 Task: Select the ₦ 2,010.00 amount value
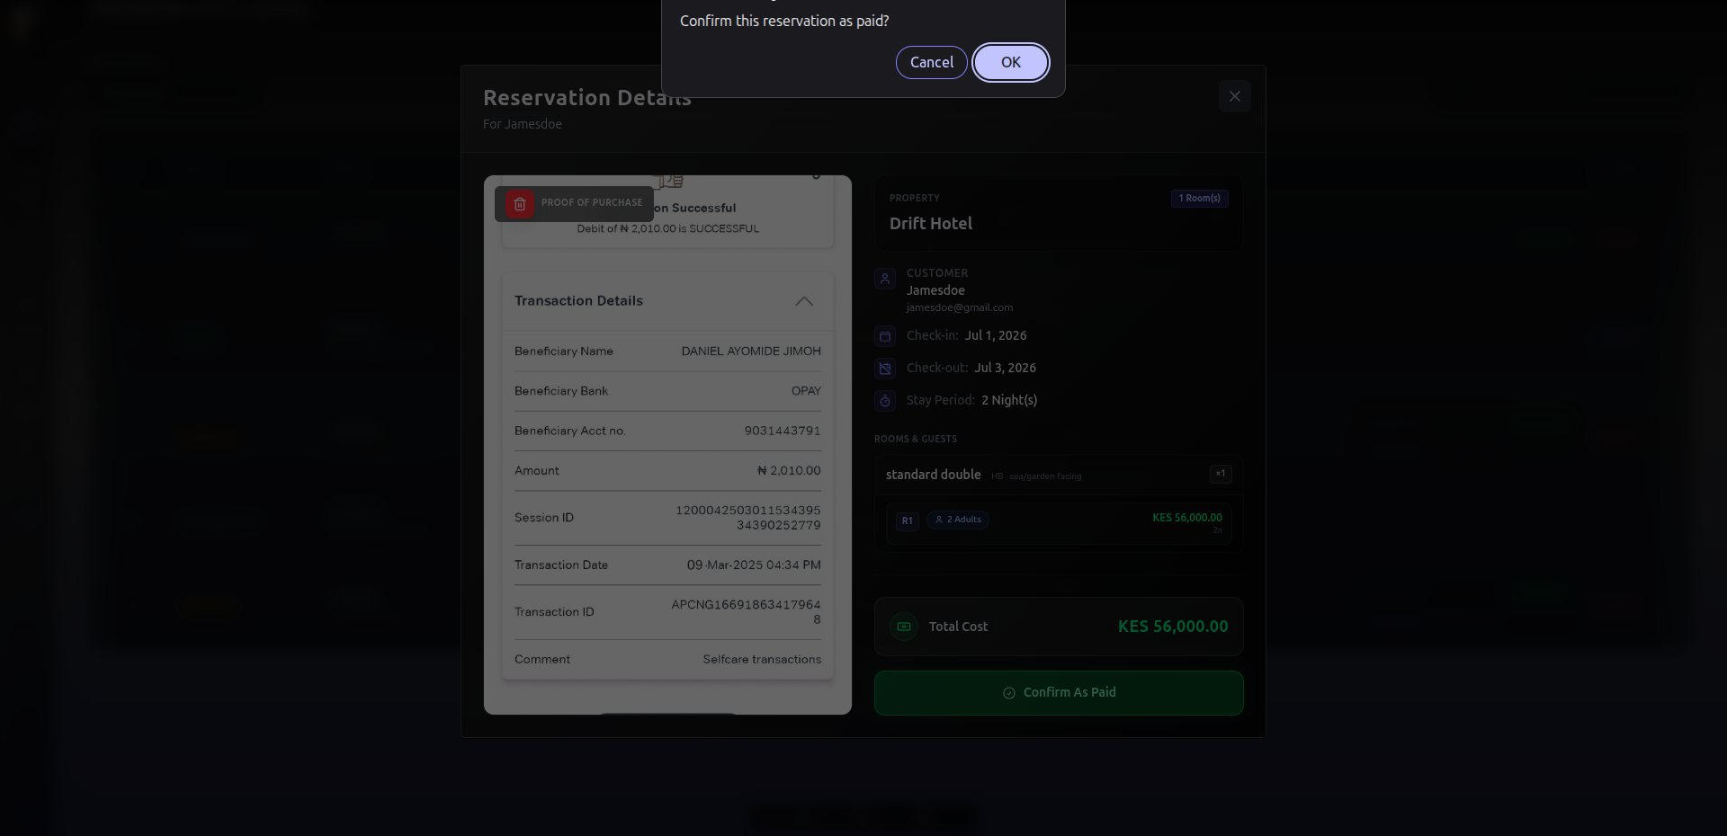click(790, 470)
